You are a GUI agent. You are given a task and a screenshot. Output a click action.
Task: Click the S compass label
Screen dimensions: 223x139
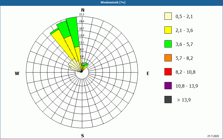click(x=83, y=136)
